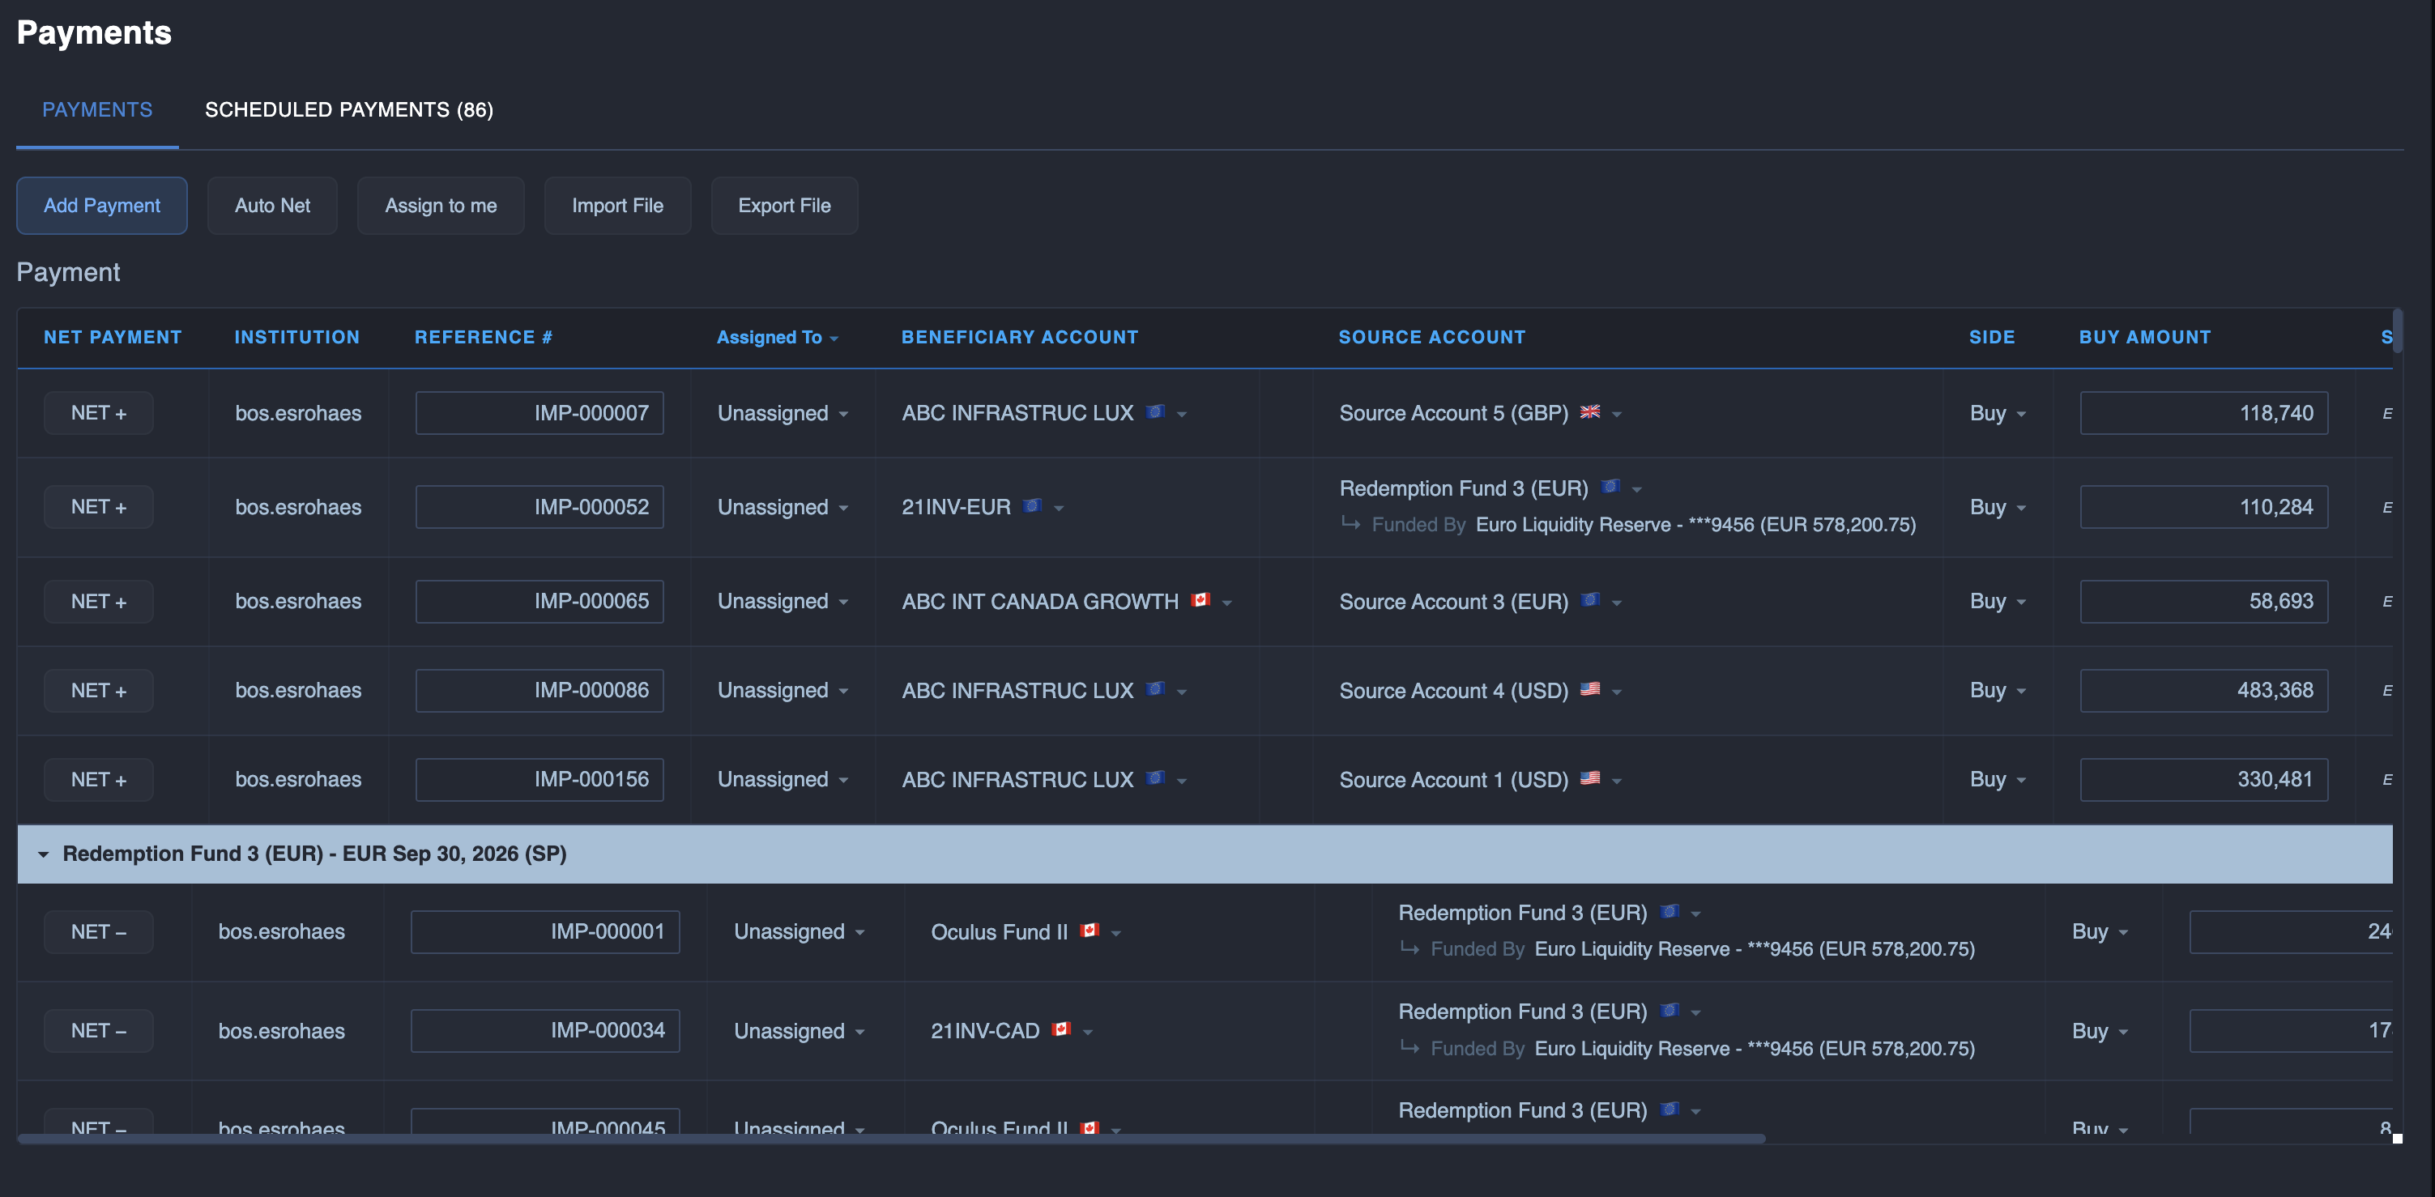The width and height of the screenshot is (2435, 1197).
Task: Edit the IMP-000156 reference field
Action: (539, 779)
